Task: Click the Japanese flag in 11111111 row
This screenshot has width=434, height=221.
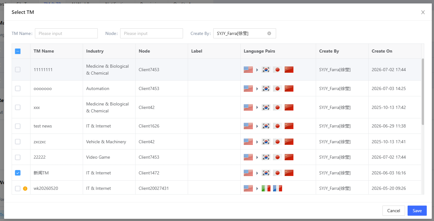Action: [x=277, y=70]
